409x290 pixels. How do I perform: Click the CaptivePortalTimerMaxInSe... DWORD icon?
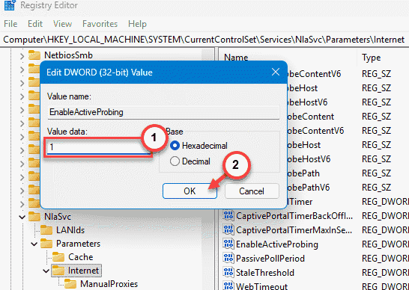[x=228, y=230]
